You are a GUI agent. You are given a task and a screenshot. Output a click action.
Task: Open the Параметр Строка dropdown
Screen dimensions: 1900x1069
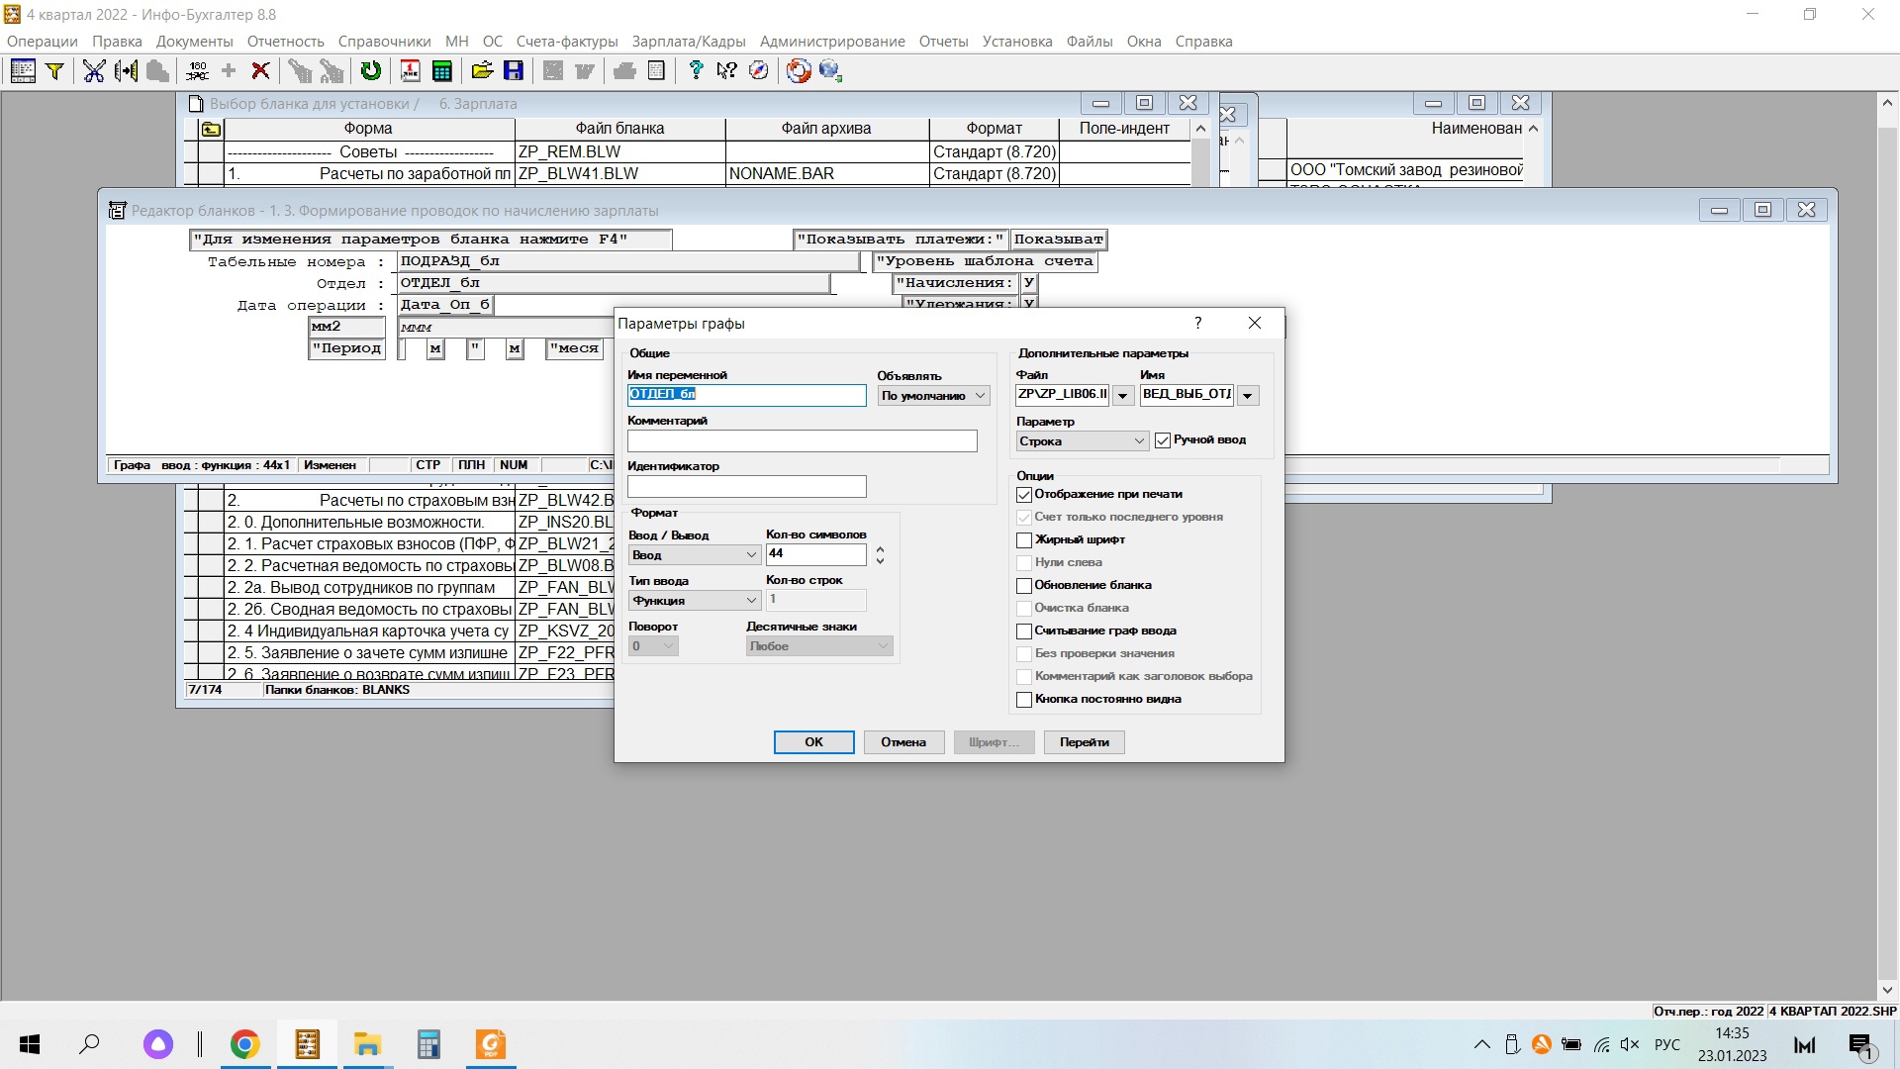tap(1083, 441)
